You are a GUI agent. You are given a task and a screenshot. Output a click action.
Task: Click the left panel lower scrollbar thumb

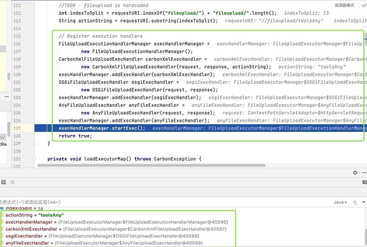[x=9, y=129]
